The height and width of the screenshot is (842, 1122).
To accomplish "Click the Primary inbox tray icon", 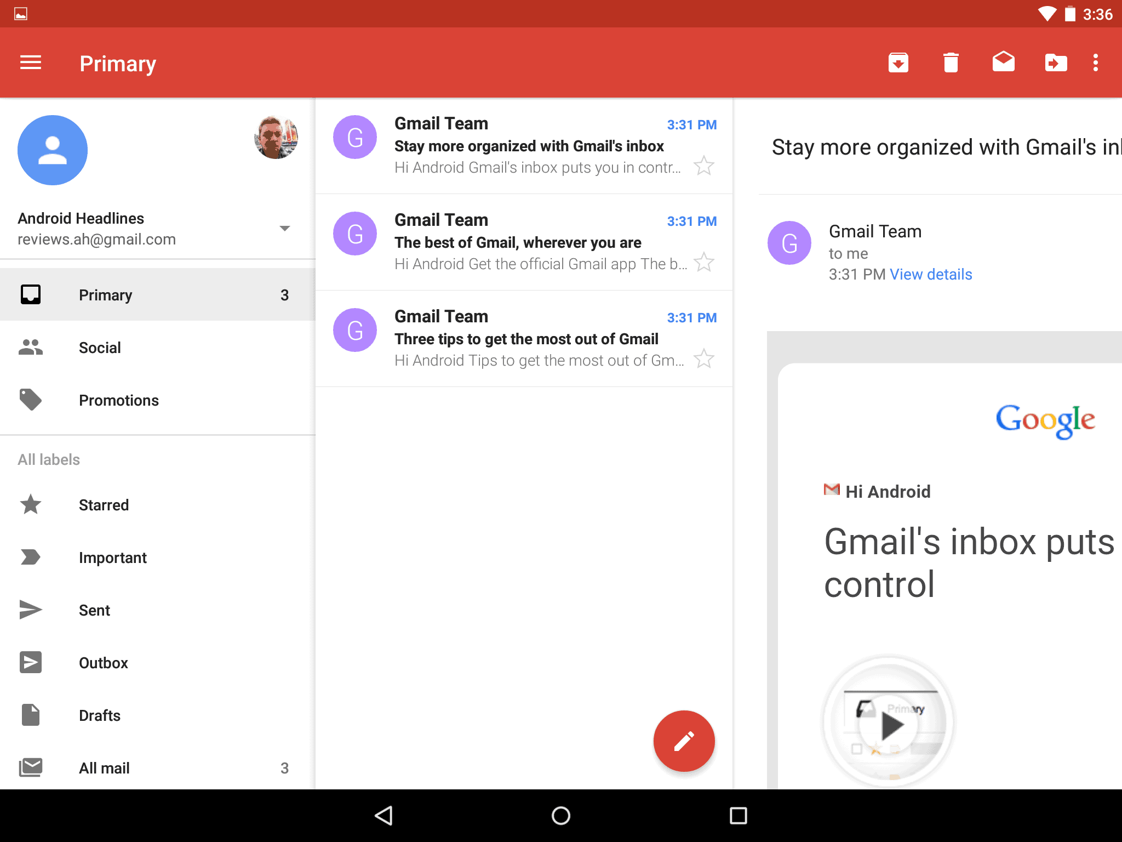I will coord(31,294).
